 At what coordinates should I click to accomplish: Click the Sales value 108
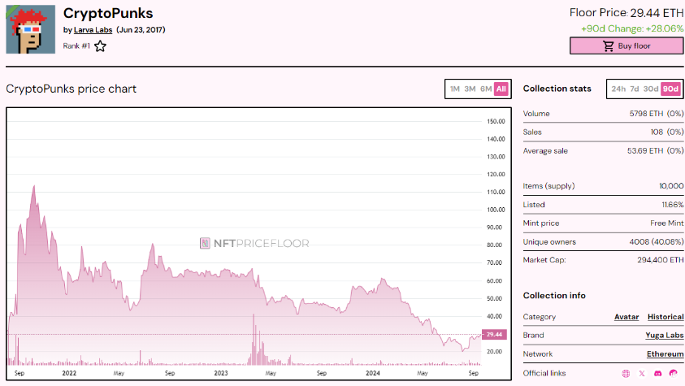[657, 132]
